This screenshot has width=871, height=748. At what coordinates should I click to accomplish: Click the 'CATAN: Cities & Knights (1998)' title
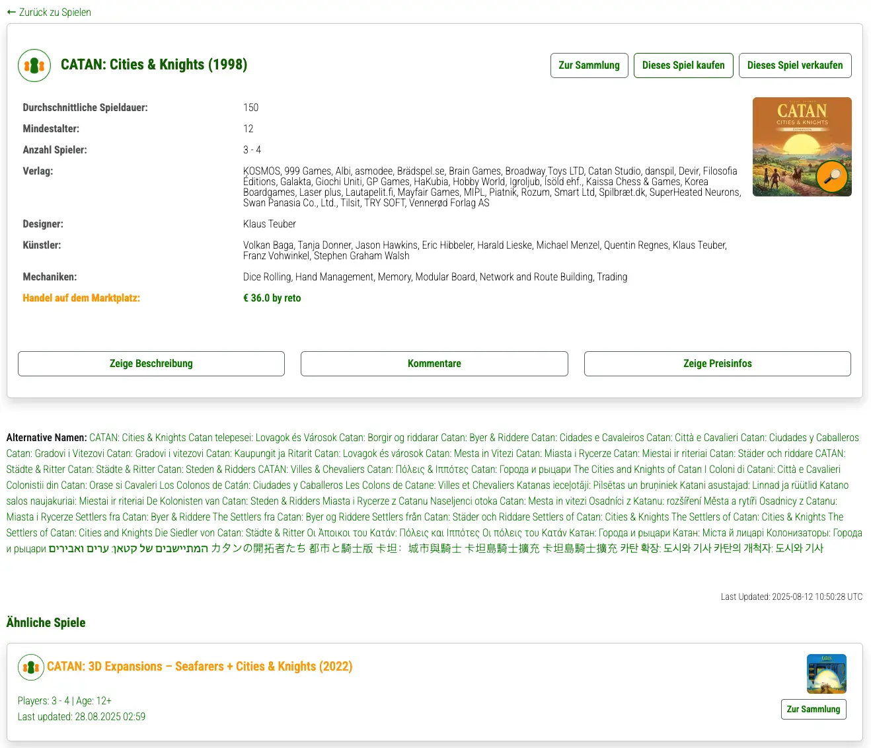(x=154, y=65)
